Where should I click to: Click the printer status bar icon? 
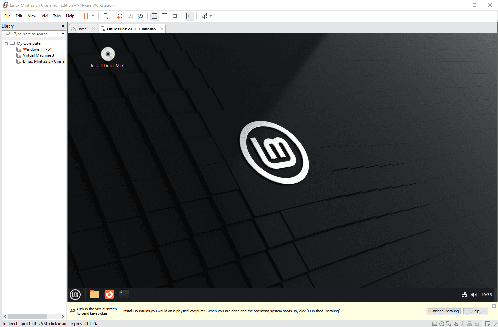coord(470,324)
